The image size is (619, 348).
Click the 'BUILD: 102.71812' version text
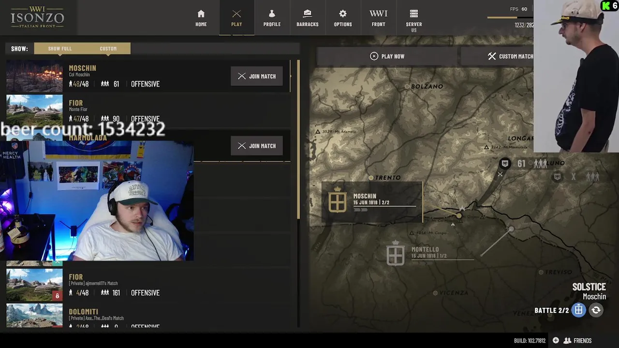[x=530, y=341]
